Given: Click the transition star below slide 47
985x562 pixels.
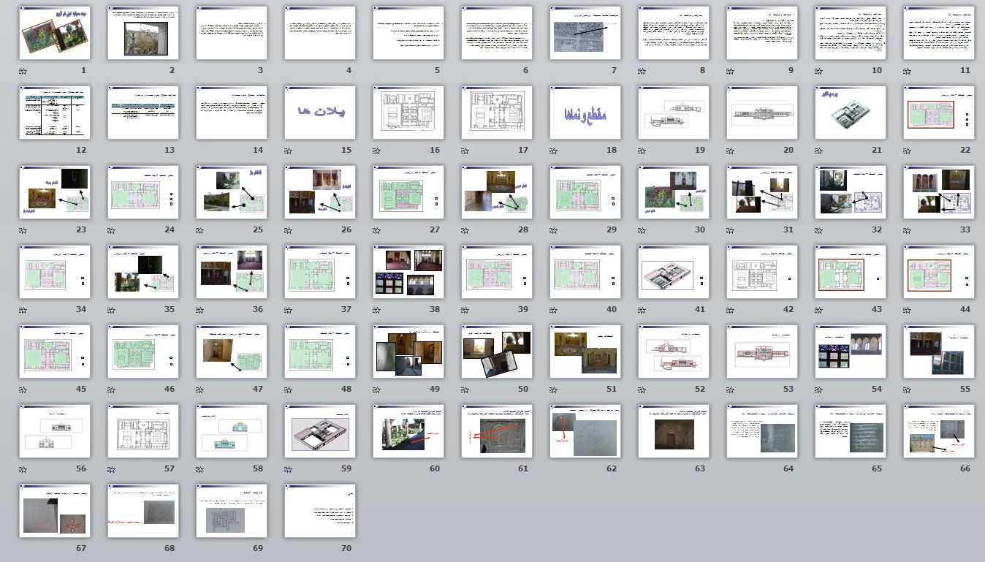Looking at the screenshot, I should [x=200, y=390].
